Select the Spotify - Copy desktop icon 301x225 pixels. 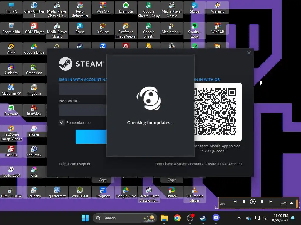pyautogui.click(x=195, y=30)
